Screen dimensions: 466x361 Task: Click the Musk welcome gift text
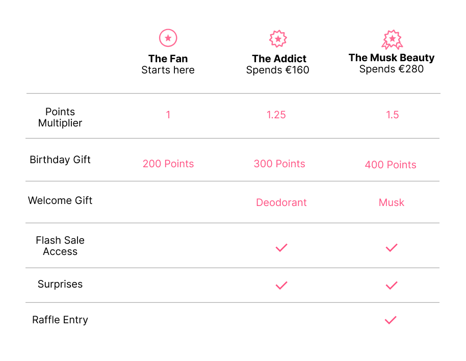pyautogui.click(x=392, y=202)
